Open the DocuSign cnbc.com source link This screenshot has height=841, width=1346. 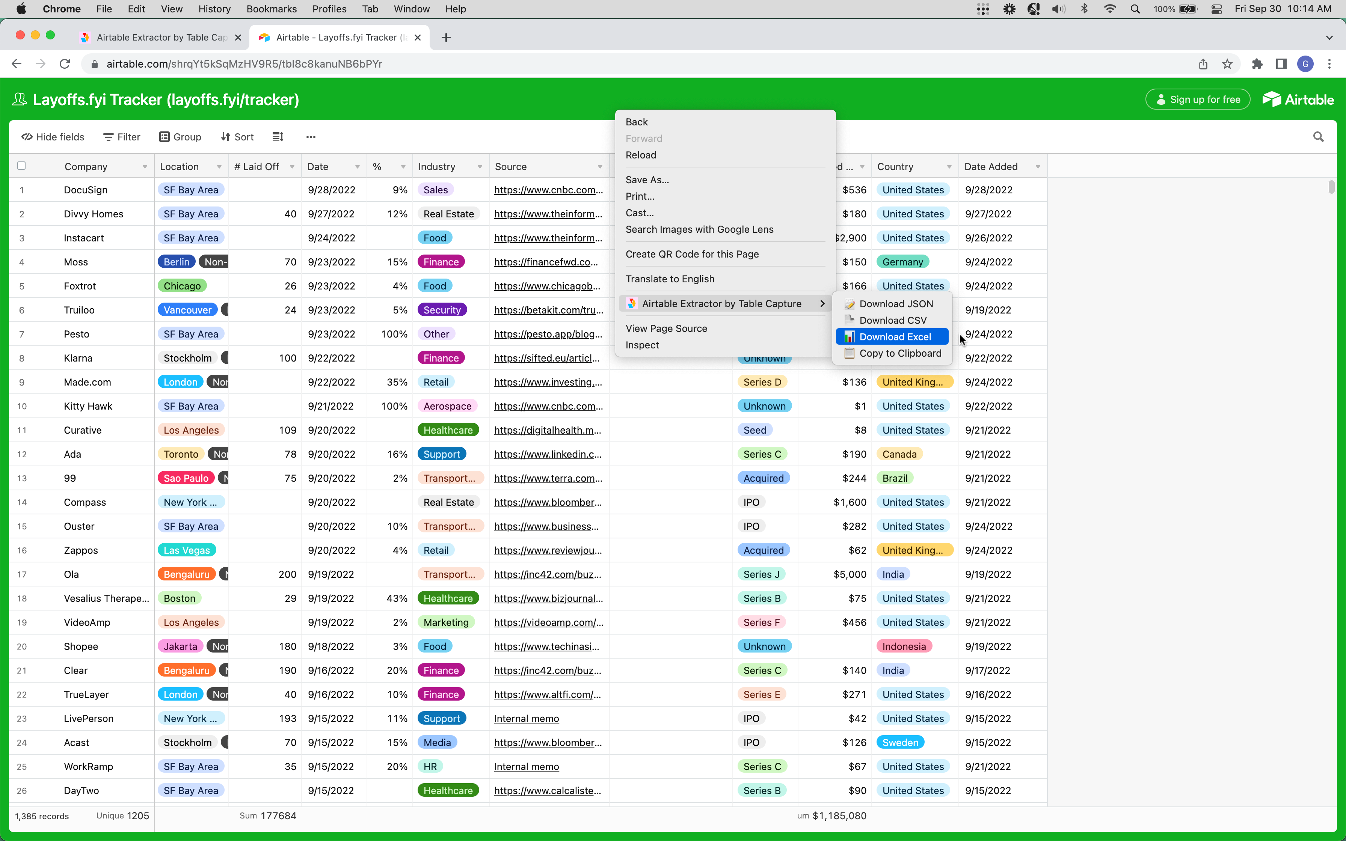pos(548,190)
